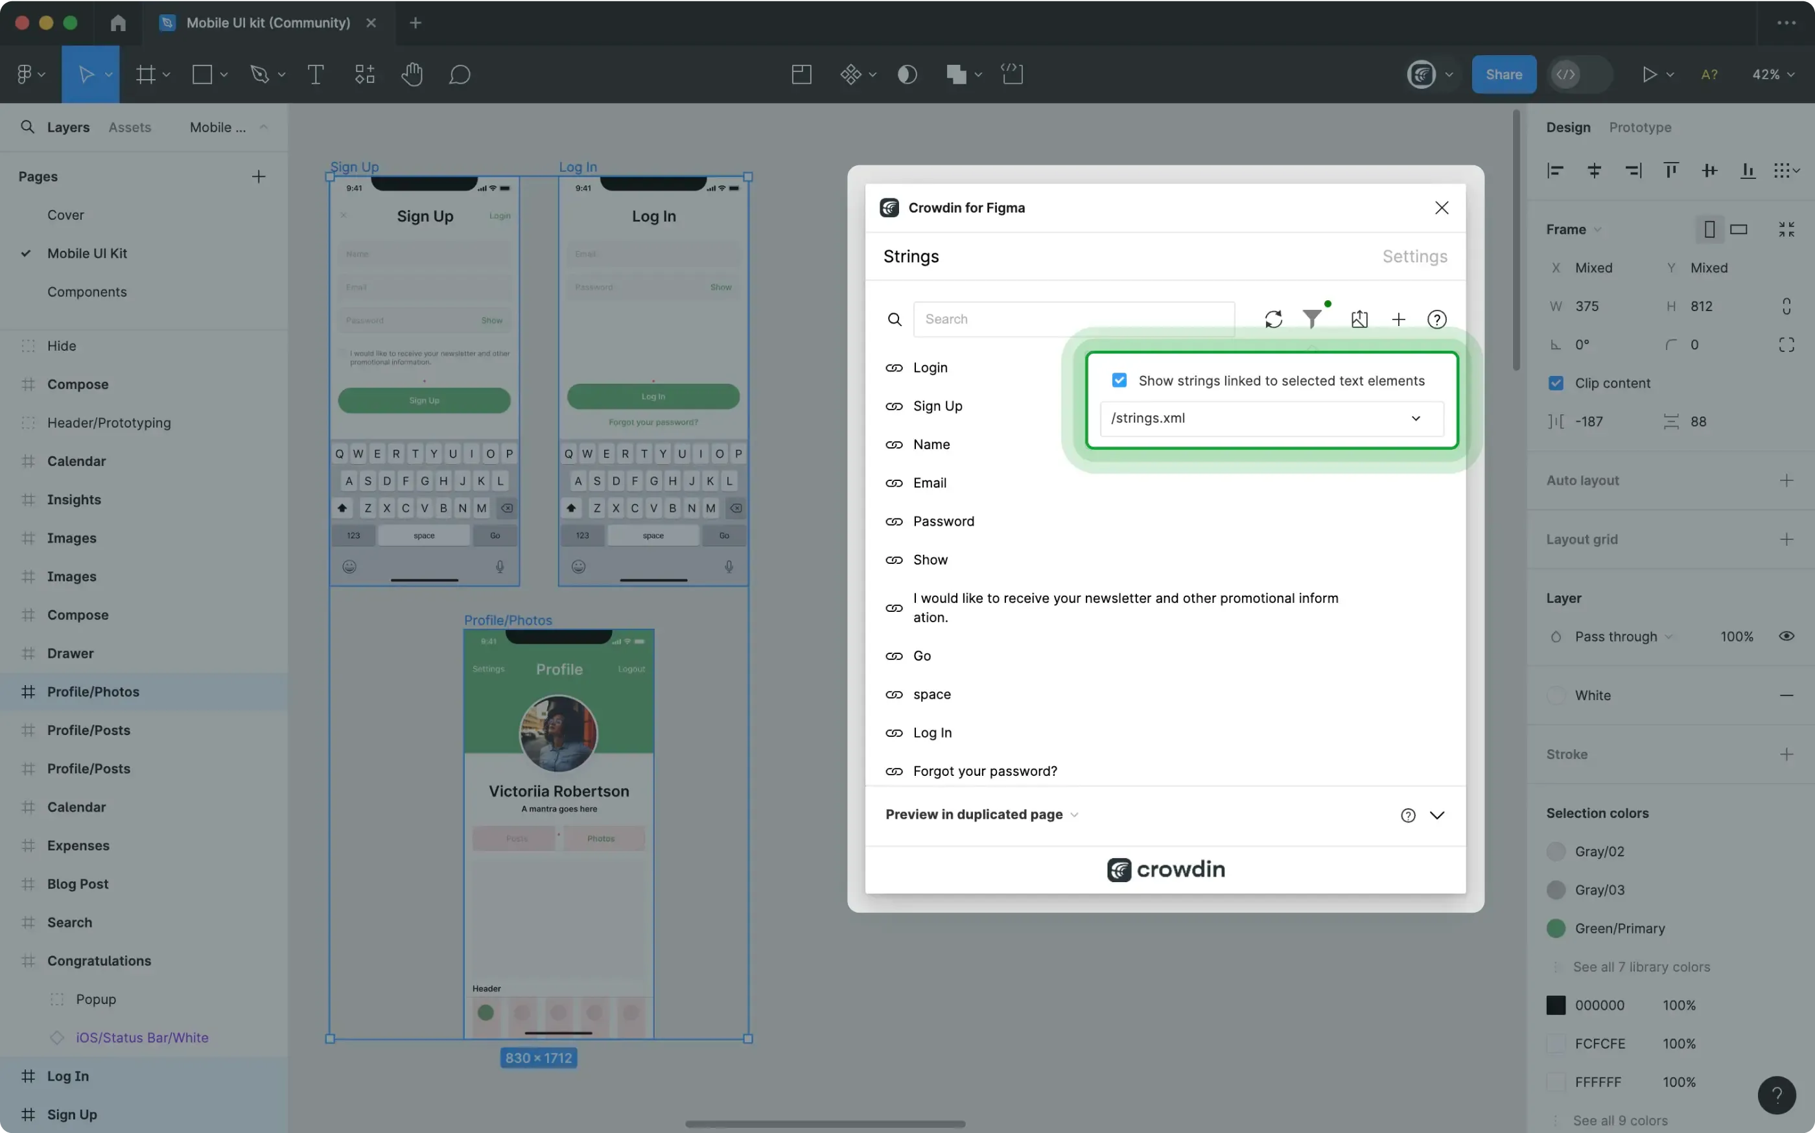Screen dimensions: 1815x1133
Task: Switch to the Assets tab
Action: 130,128
